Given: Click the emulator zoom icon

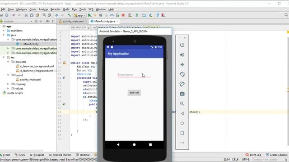Looking at the screenshot, I should [x=182, y=103].
